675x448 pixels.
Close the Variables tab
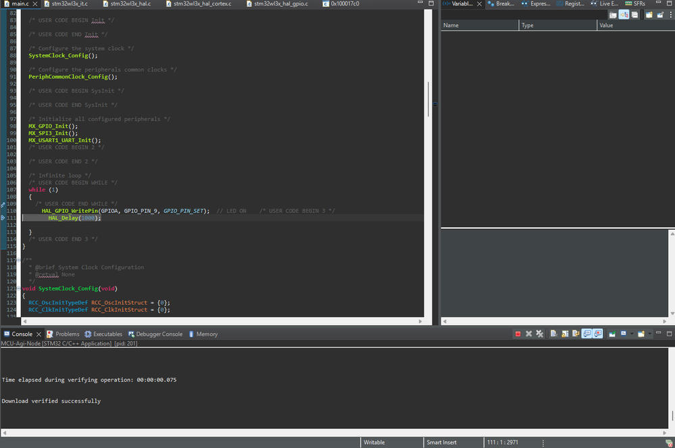(x=479, y=3)
